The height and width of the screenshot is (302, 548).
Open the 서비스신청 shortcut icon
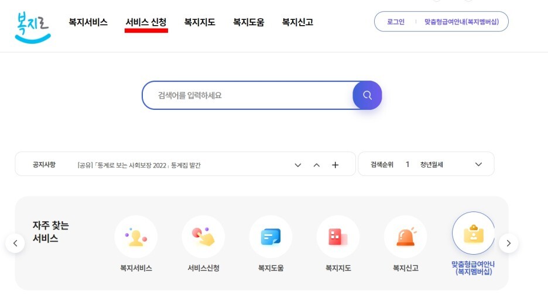click(x=203, y=237)
